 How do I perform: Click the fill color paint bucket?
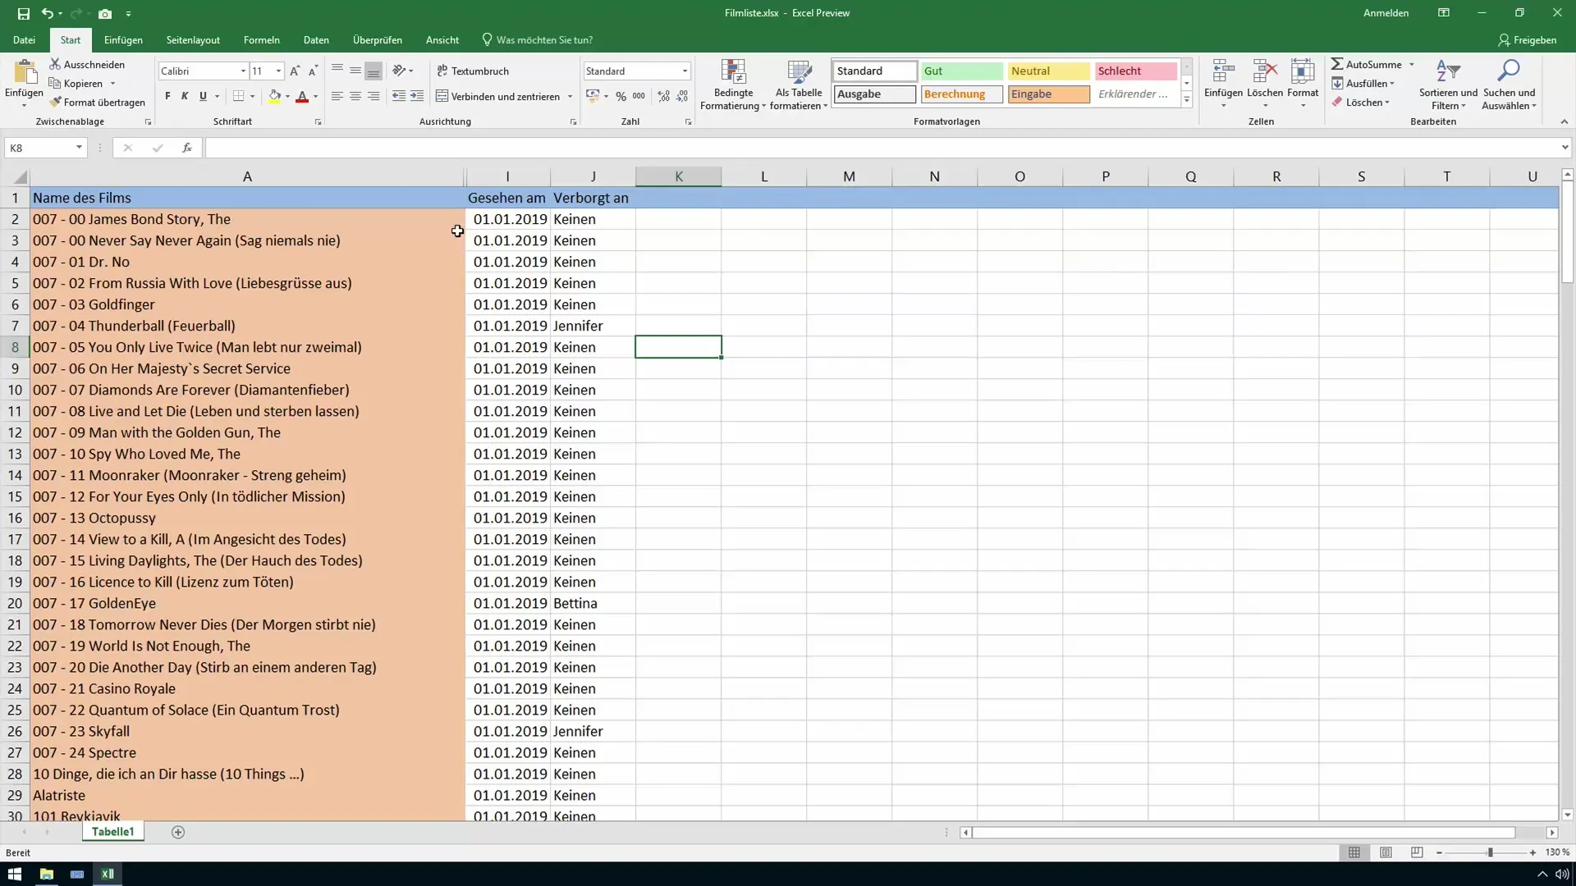coord(275,96)
